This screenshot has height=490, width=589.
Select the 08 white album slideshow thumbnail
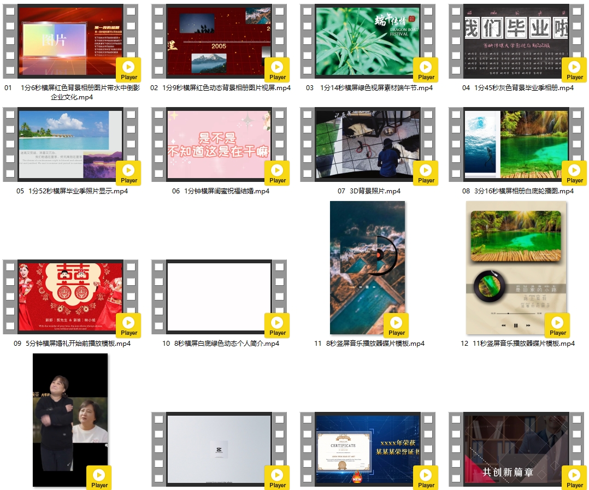click(x=508, y=144)
